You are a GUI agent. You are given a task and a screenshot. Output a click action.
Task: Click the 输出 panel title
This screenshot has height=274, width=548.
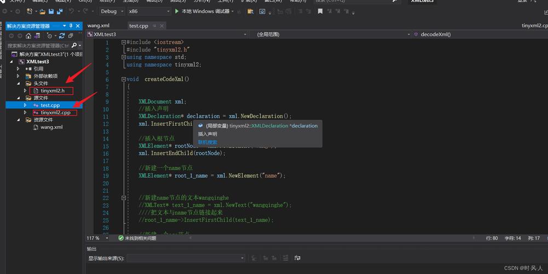tap(92, 249)
